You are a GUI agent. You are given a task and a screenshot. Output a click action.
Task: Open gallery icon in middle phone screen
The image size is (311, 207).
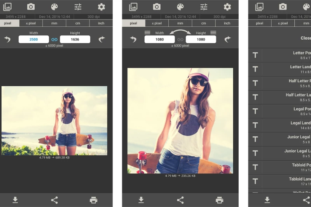coord(133,7)
